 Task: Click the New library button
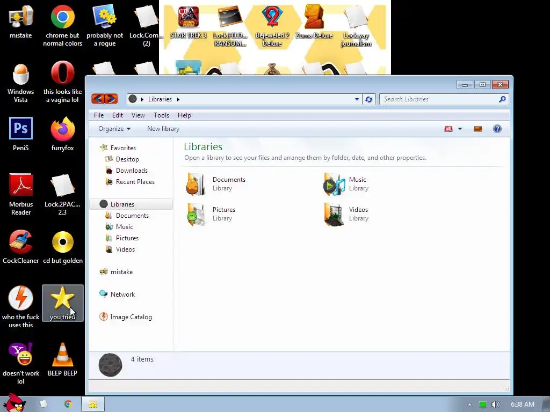tap(163, 129)
